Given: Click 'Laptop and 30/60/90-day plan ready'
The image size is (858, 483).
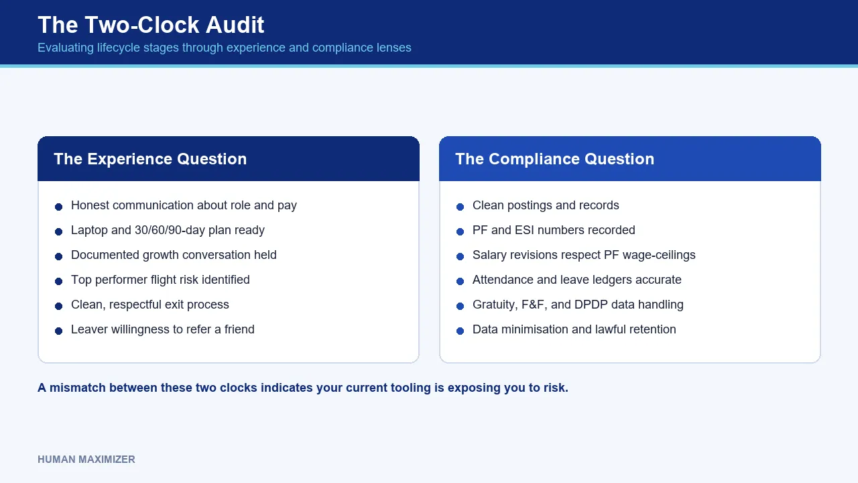Looking at the screenshot, I should tap(168, 230).
